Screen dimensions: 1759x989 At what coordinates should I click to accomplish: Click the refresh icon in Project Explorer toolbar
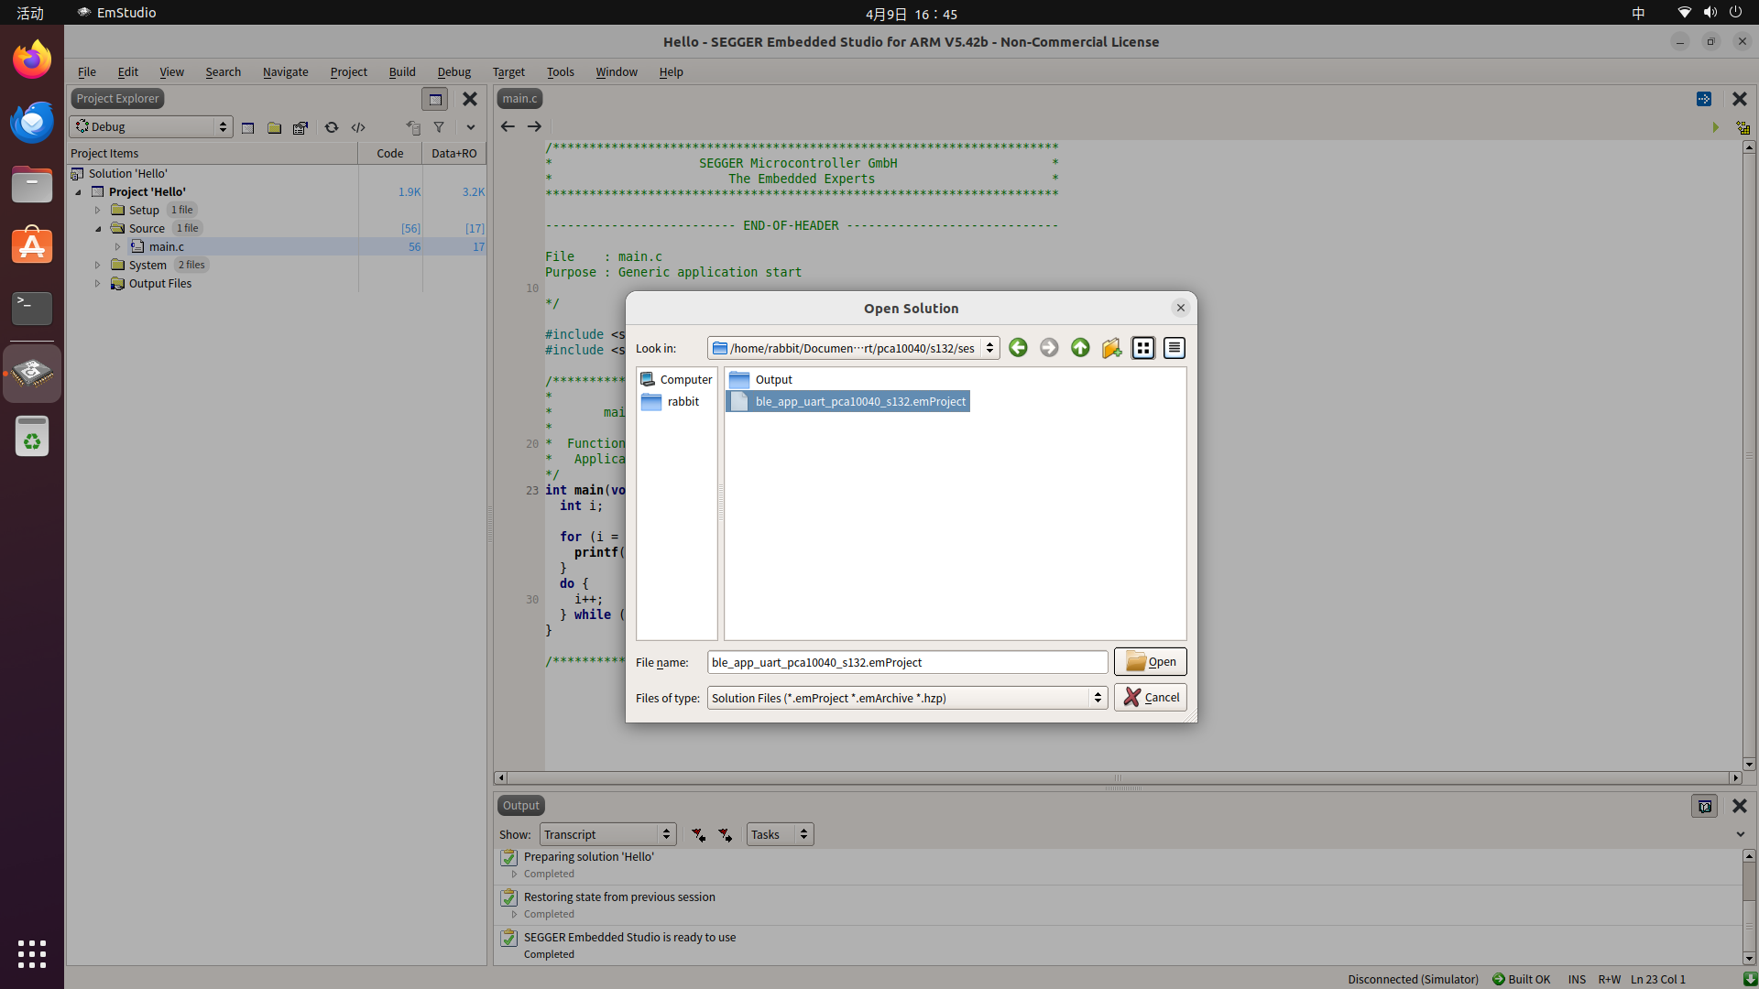pos(332,127)
